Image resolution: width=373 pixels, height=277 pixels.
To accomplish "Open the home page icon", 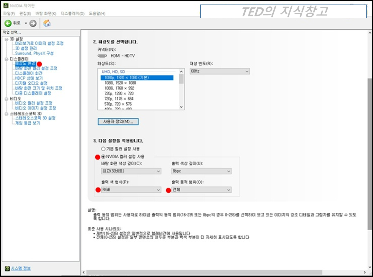I will tap(47, 23).
